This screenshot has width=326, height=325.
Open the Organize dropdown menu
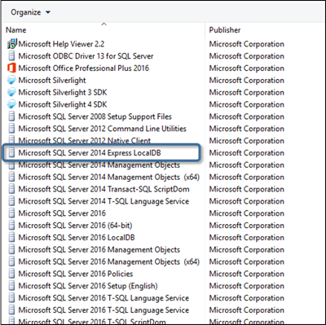click(x=30, y=12)
